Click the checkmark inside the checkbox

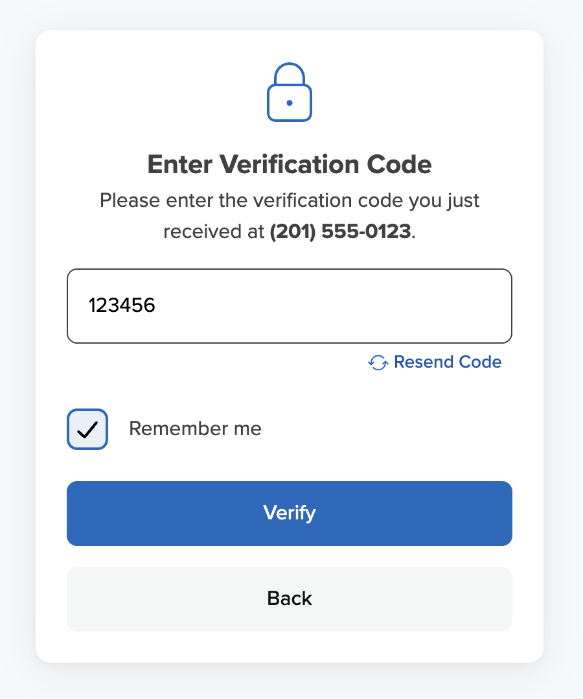point(87,429)
